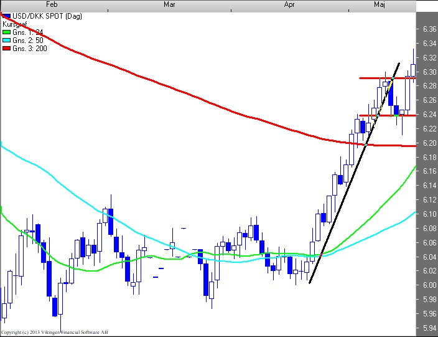The width and height of the screenshot is (438, 337).
Task: Click the 6.00 price axis label
Action: [428, 285]
